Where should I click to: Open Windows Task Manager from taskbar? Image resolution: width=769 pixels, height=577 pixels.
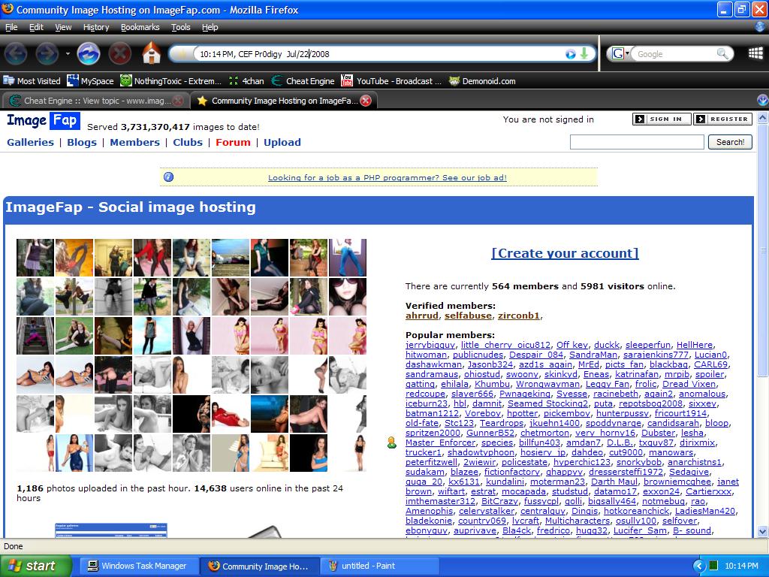137,566
